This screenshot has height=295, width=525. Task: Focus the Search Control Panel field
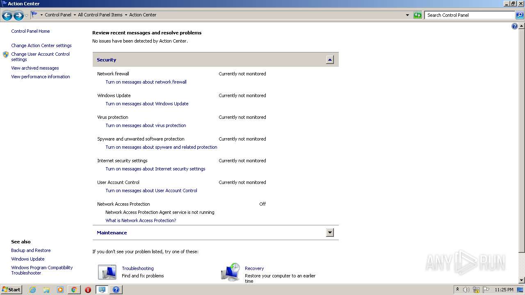[x=470, y=15]
